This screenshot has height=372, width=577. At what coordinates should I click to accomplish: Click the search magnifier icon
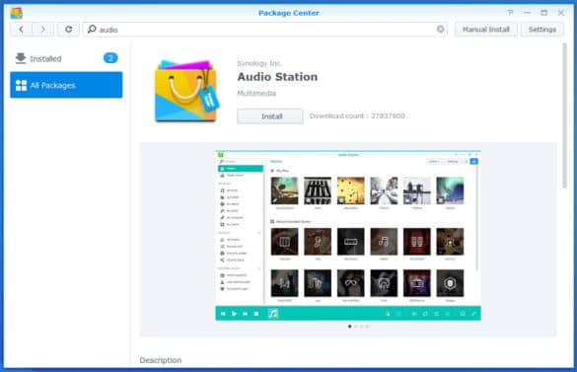tap(92, 29)
